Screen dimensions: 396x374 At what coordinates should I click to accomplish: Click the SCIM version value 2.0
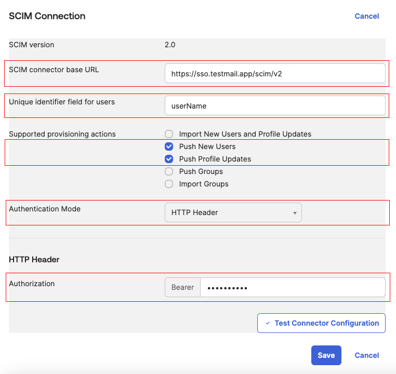pyautogui.click(x=170, y=45)
